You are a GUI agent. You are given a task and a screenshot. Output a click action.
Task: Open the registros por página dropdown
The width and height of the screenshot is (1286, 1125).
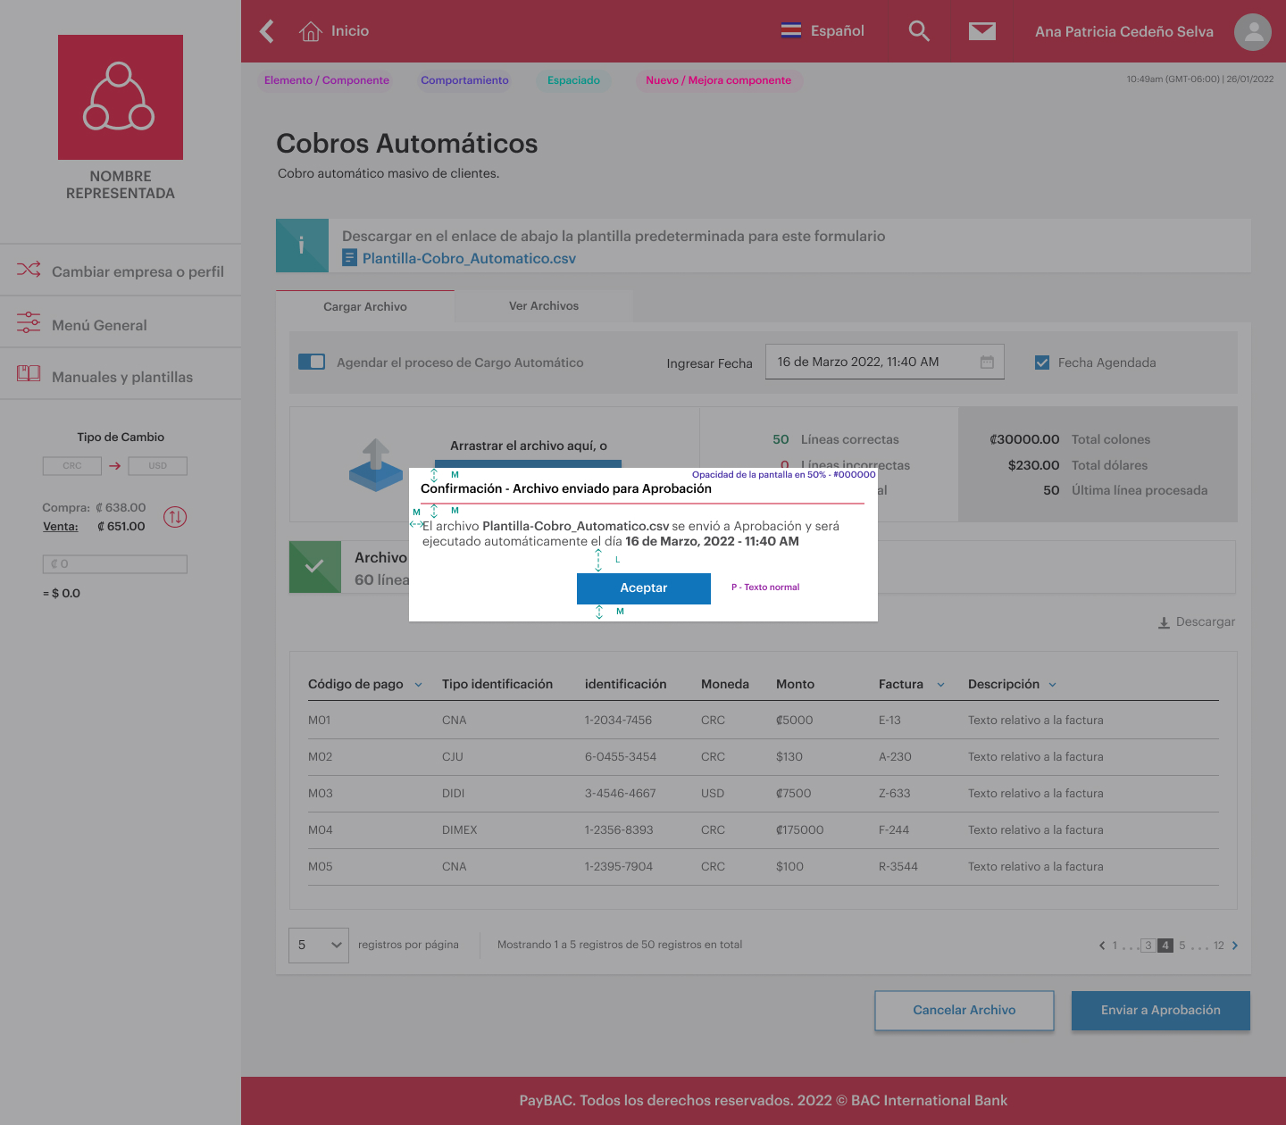click(318, 945)
